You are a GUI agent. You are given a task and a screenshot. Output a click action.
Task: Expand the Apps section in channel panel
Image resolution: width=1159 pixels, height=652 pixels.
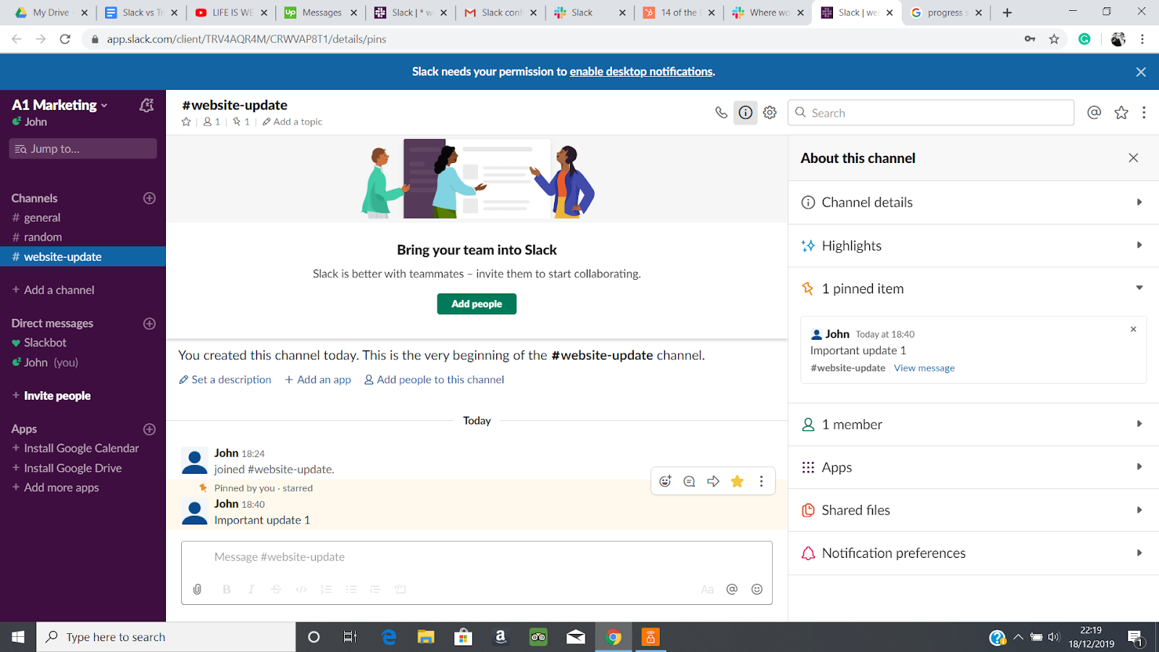[973, 467]
